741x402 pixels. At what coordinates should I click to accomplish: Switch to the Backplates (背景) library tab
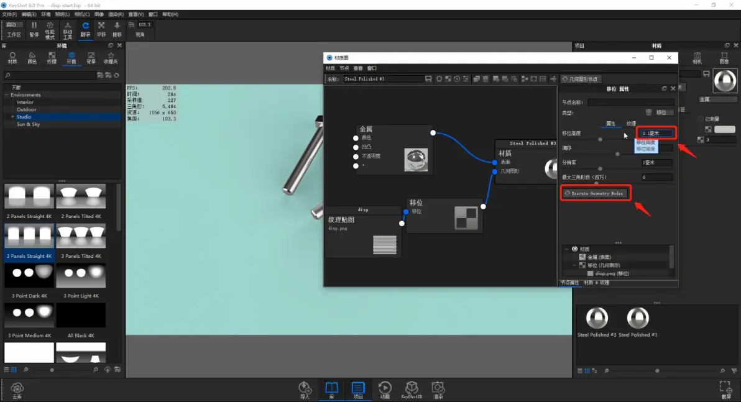coord(91,58)
